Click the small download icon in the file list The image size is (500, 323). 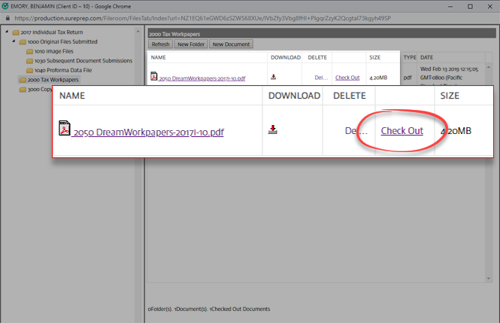point(273,77)
